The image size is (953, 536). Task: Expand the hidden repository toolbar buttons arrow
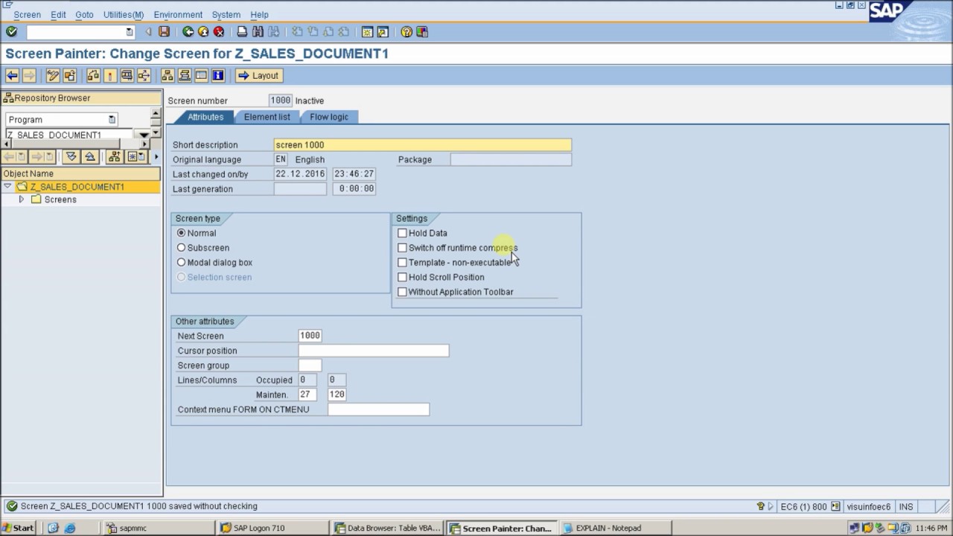(x=156, y=156)
